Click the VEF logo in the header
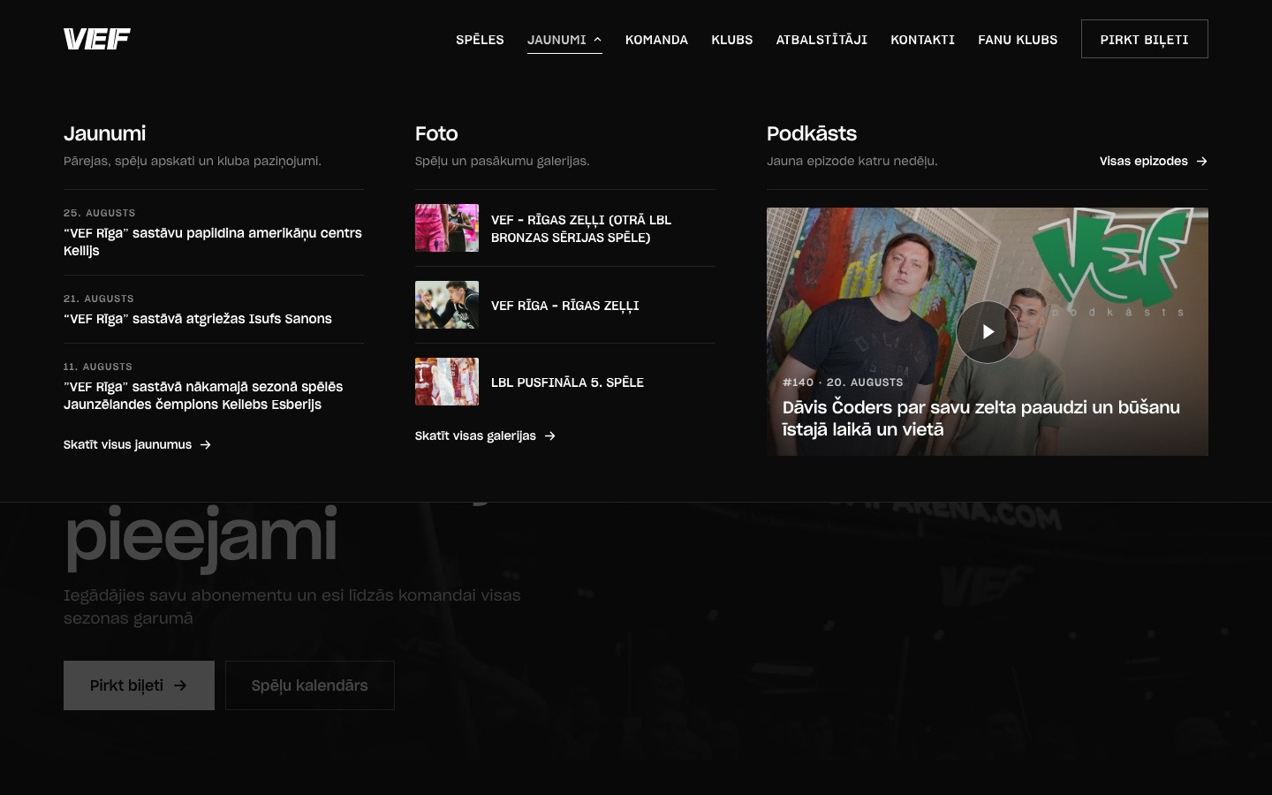1272x795 pixels. coord(97,39)
